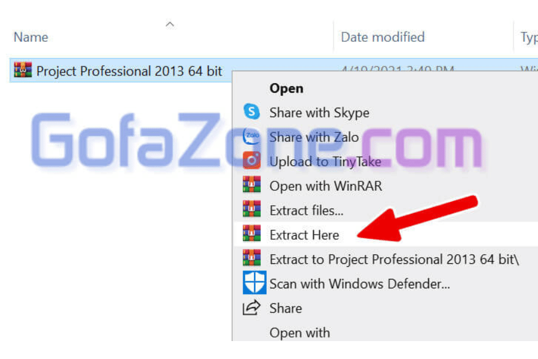This screenshot has height=359, width=538.
Task: Click WinRAR icon beside Extract Here
Action: click(252, 233)
